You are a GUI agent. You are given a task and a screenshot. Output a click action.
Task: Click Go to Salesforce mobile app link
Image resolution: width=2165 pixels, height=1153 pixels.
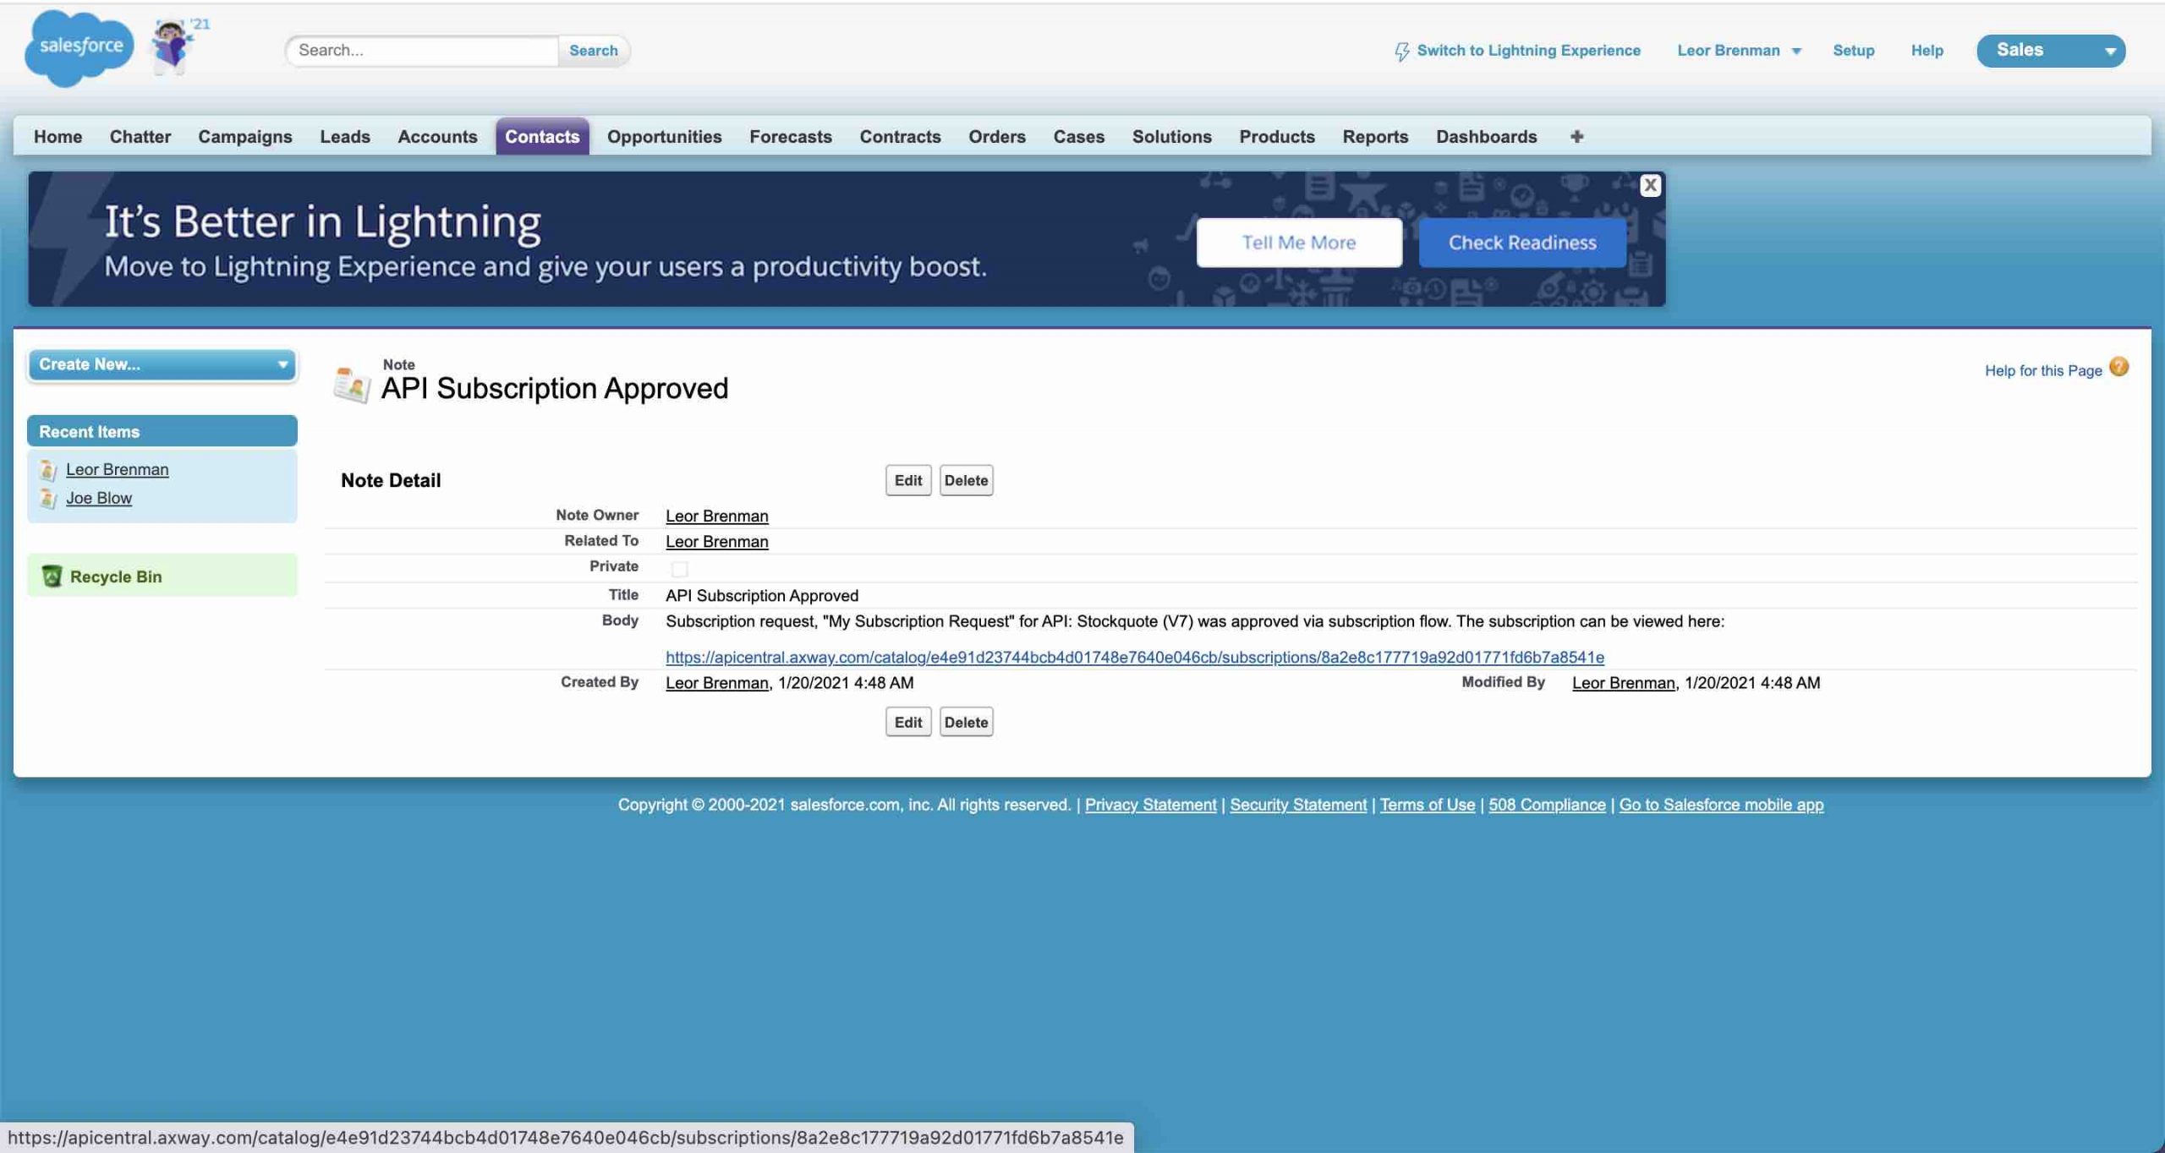(1720, 805)
